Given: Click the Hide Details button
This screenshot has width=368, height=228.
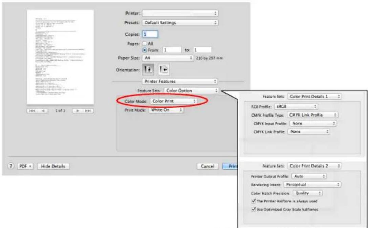Looking at the screenshot, I should click(53, 166).
